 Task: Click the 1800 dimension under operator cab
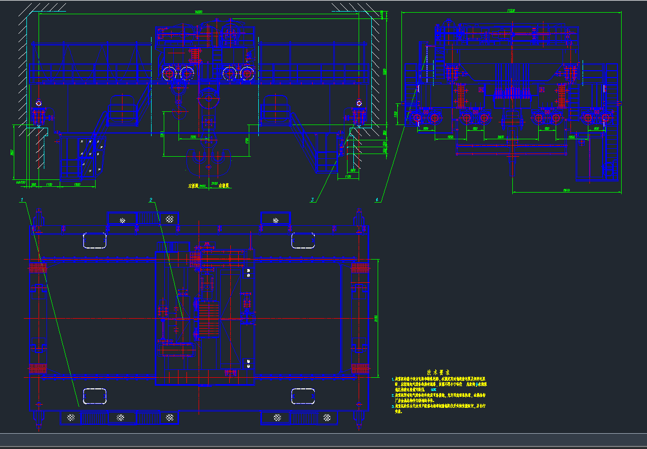[x=77, y=184]
